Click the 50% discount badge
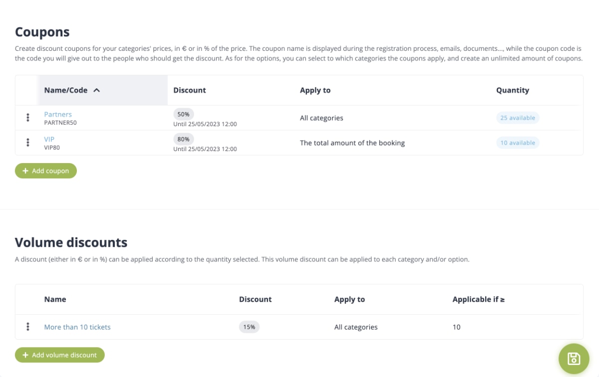The height and width of the screenshot is (377, 599). coord(183,114)
